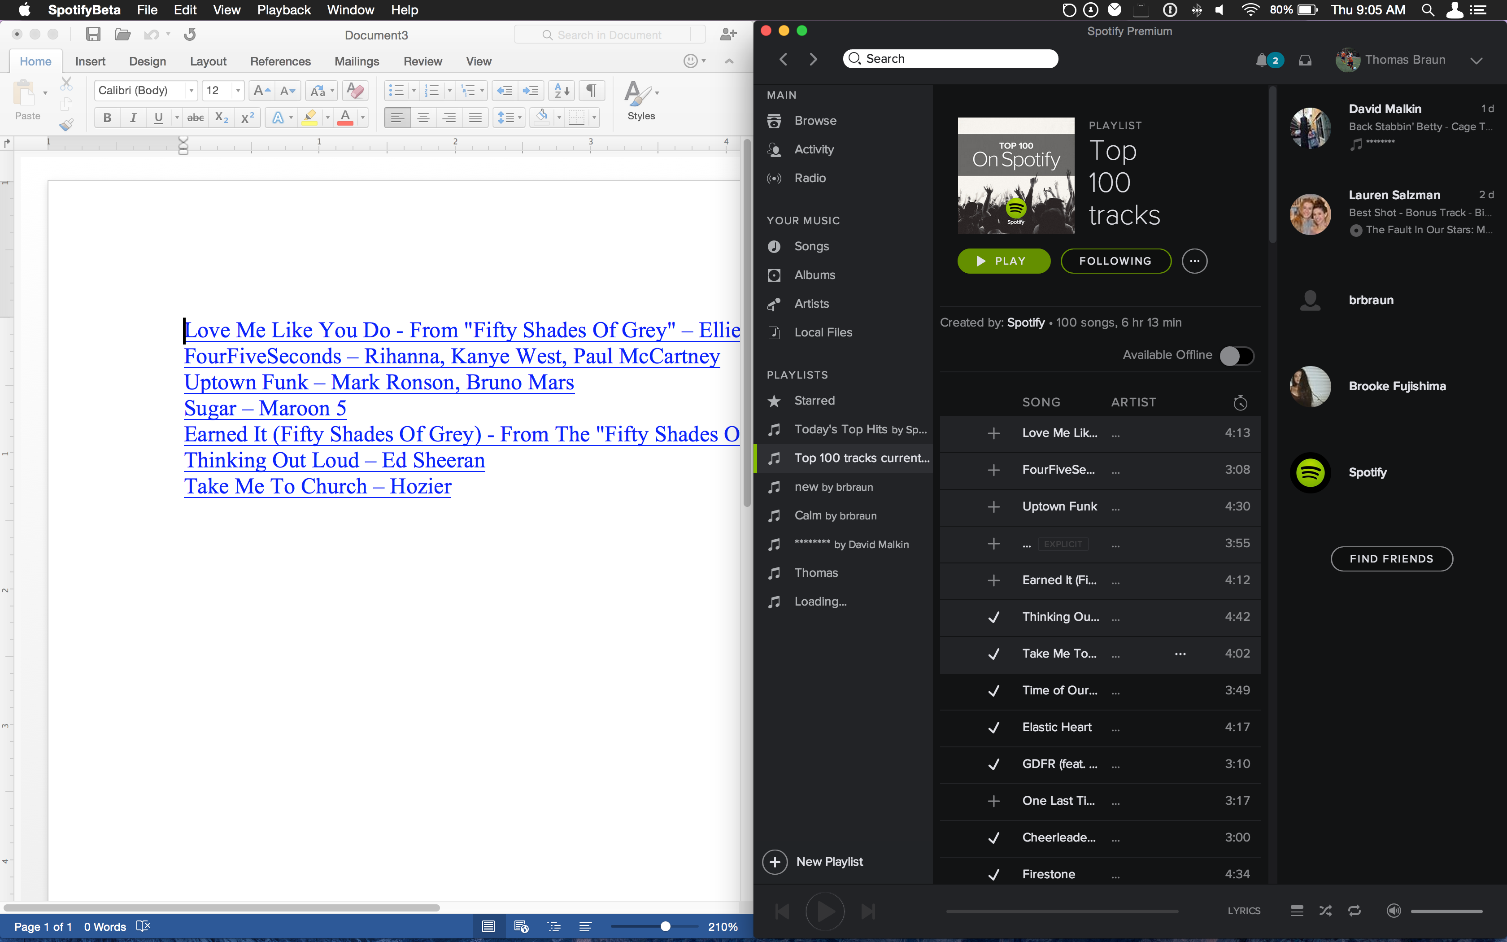Image resolution: width=1507 pixels, height=942 pixels.
Task: Click the Spotify forward navigation arrow
Action: click(x=813, y=59)
